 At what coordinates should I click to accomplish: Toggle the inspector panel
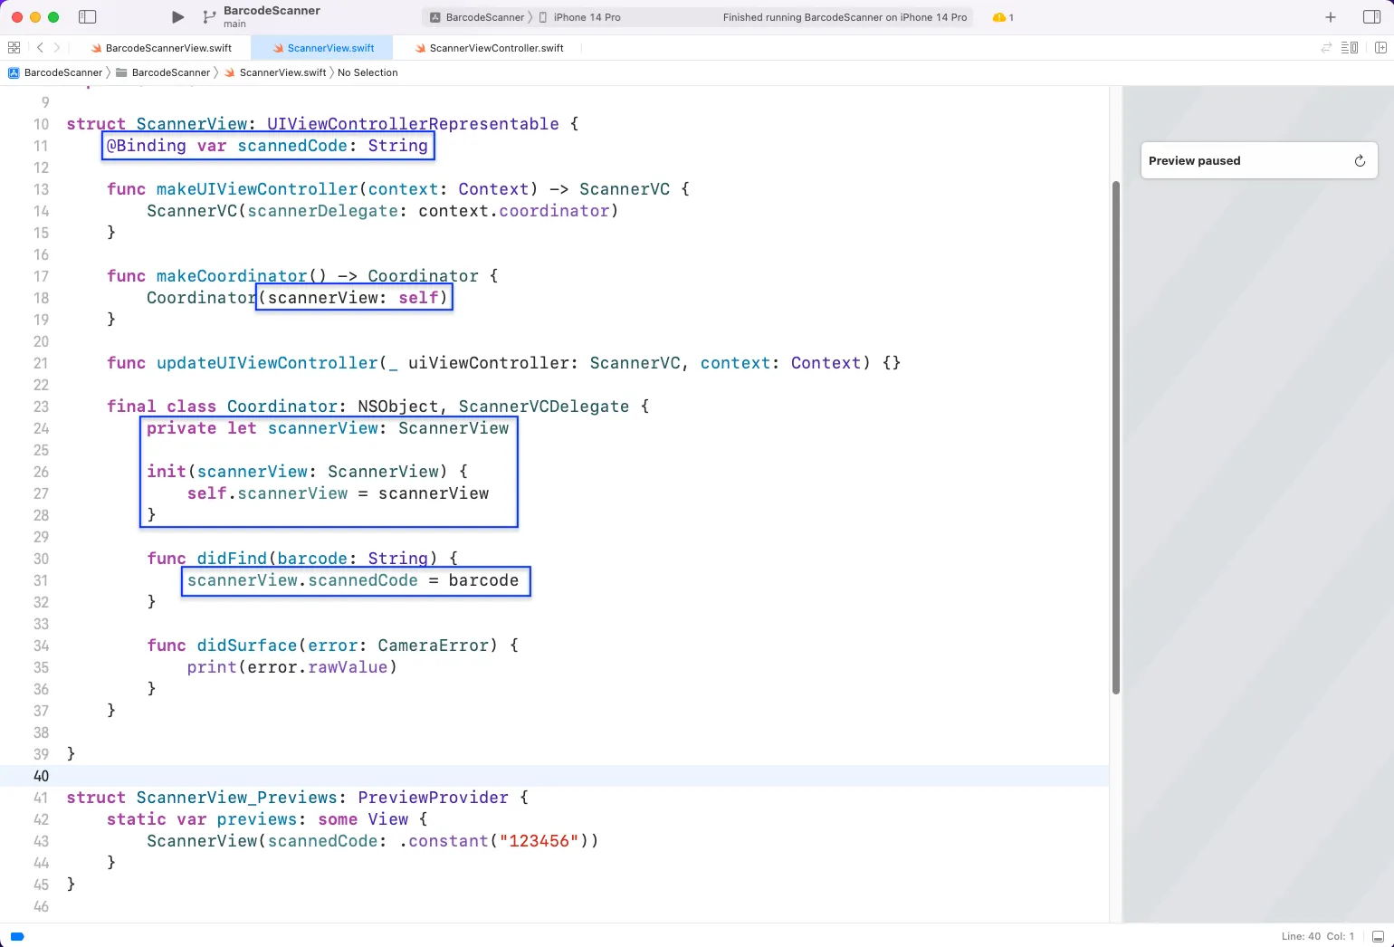[x=1371, y=17]
